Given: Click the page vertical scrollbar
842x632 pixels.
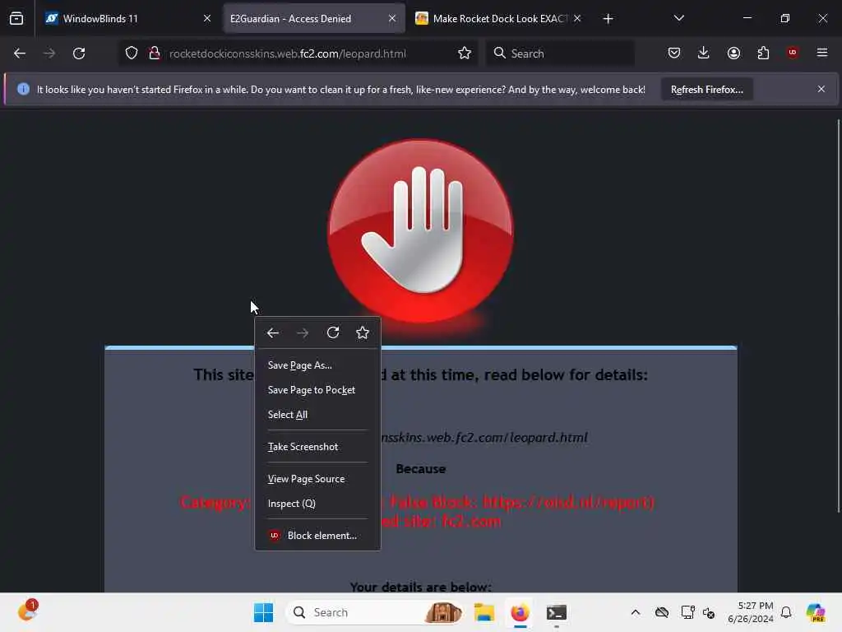Looking at the screenshot, I should [838, 316].
